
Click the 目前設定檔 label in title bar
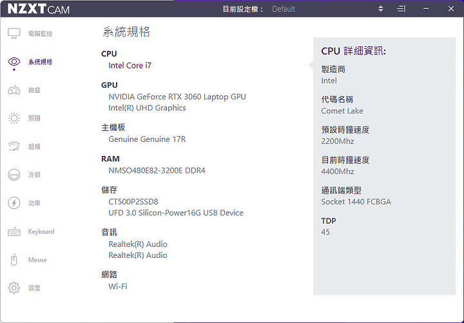(243, 9)
